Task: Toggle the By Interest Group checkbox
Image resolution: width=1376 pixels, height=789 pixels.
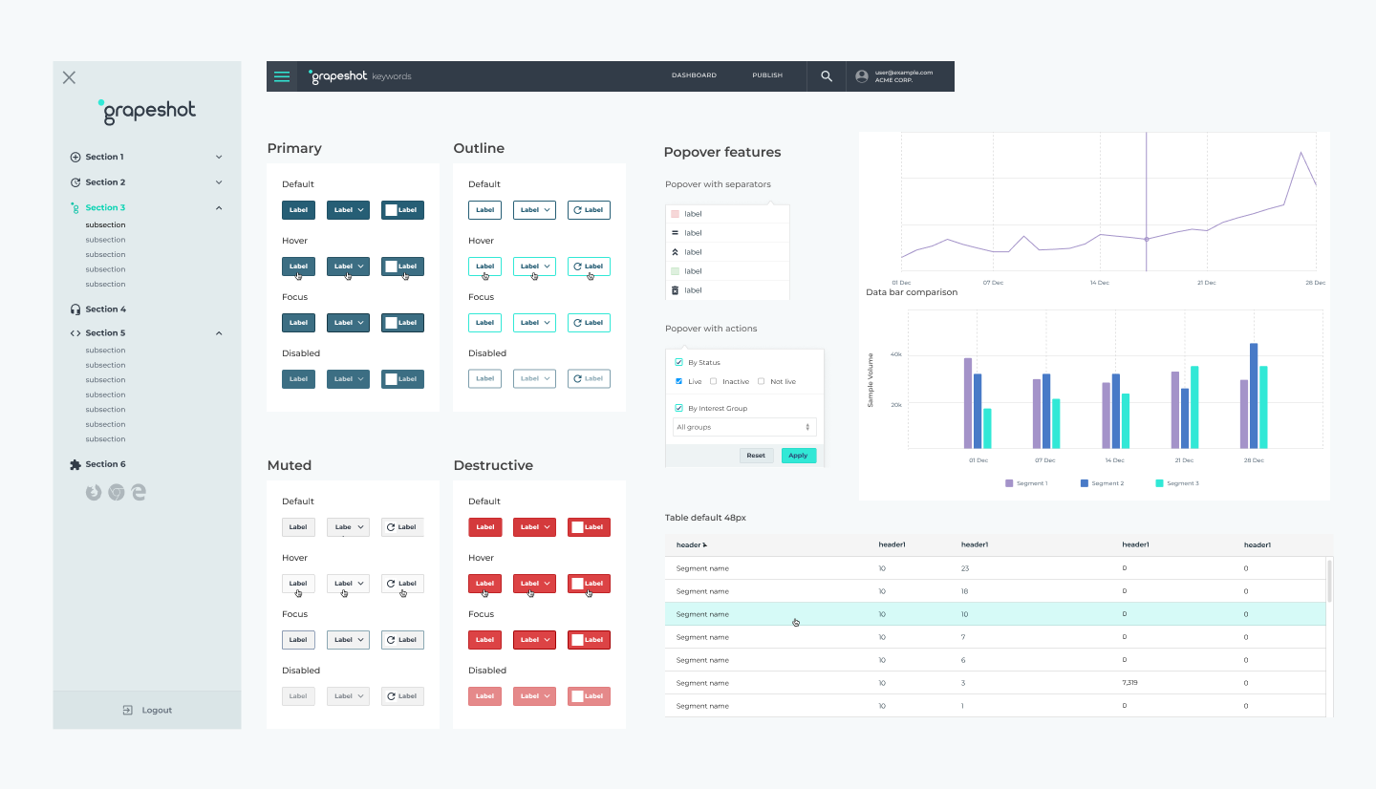Action: (678, 408)
